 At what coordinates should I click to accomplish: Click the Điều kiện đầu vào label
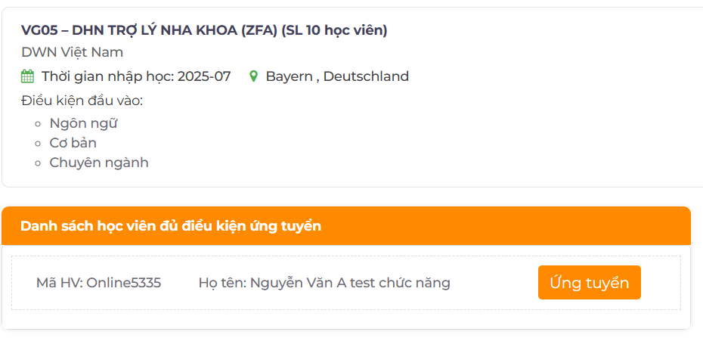(82, 101)
